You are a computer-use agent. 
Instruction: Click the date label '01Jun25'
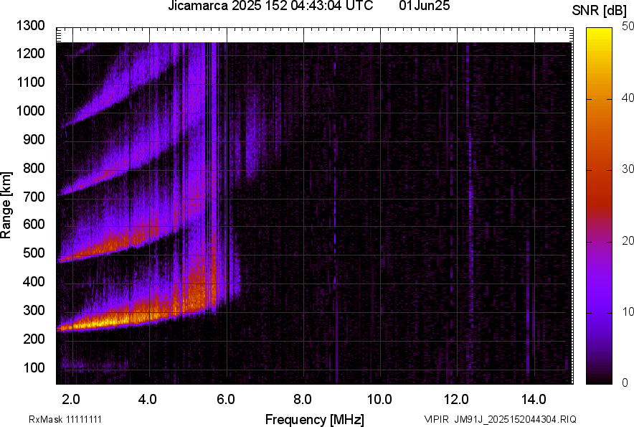point(424,6)
